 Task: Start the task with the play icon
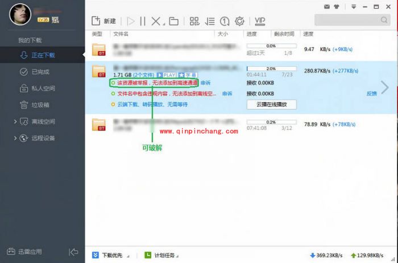click(131, 21)
